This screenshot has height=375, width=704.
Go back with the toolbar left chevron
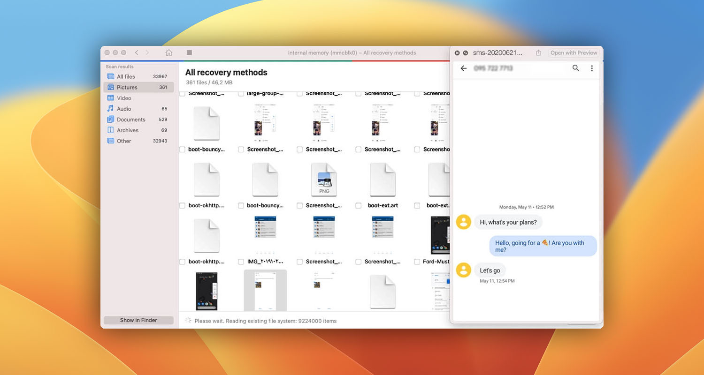(x=137, y=53)
